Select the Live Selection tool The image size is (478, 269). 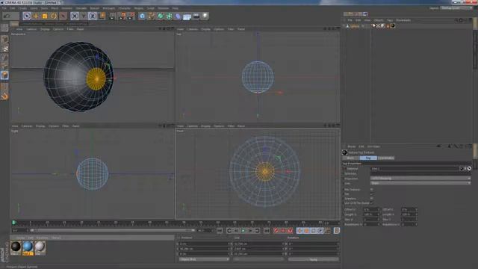click(x=27, y=16)
